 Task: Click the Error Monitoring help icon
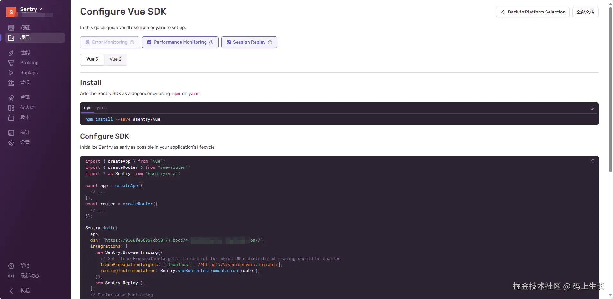pos(132,42)
